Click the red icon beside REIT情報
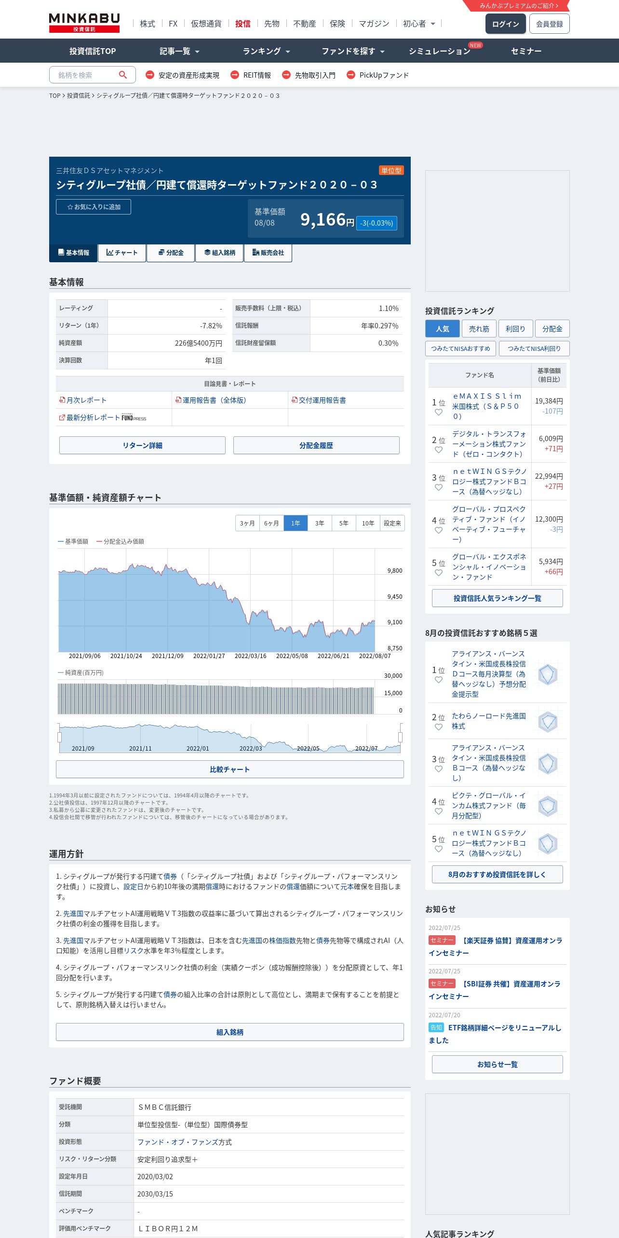Viewport: 619px width, 1238px height. (x=235, y=75)
